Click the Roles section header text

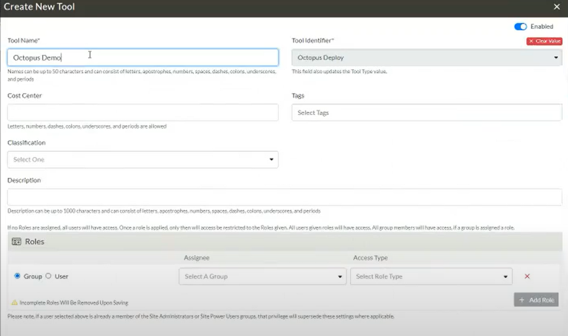tap(34, 242)
